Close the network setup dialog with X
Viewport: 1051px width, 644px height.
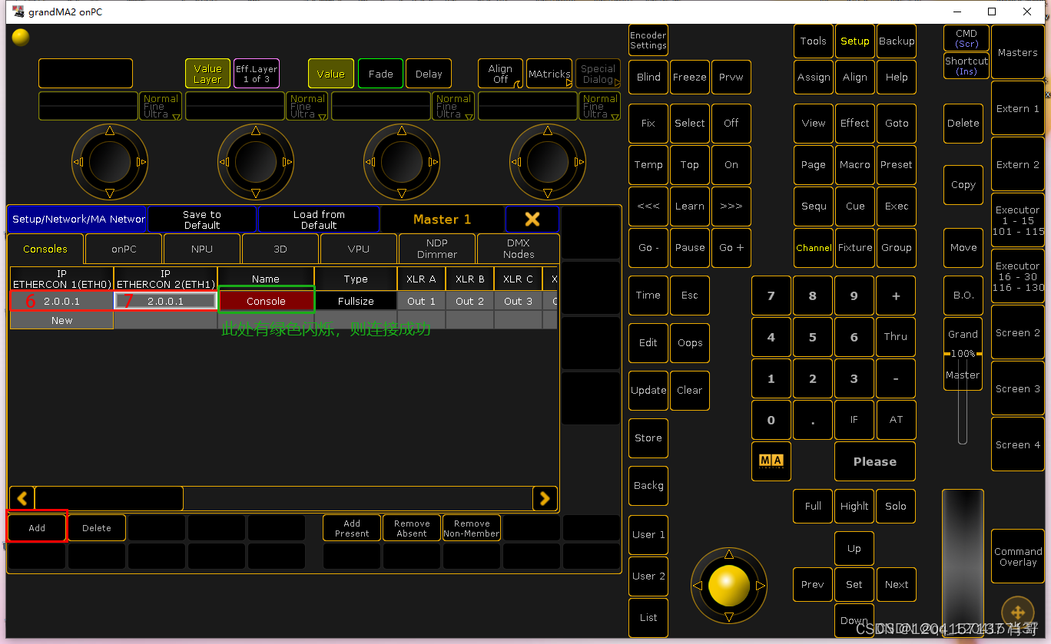pos(532,220)
